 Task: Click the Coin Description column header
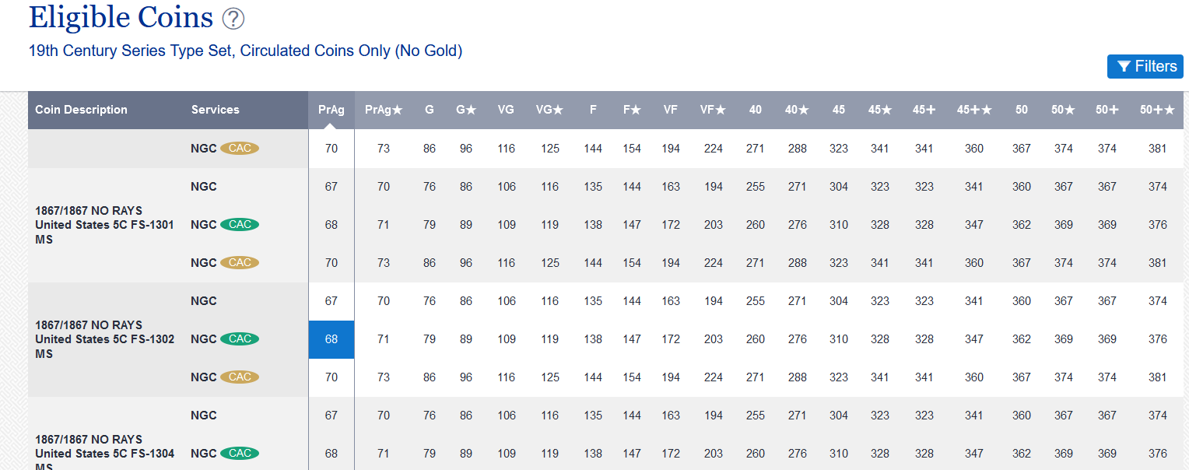pyautogui.click(x=82, y=110)
